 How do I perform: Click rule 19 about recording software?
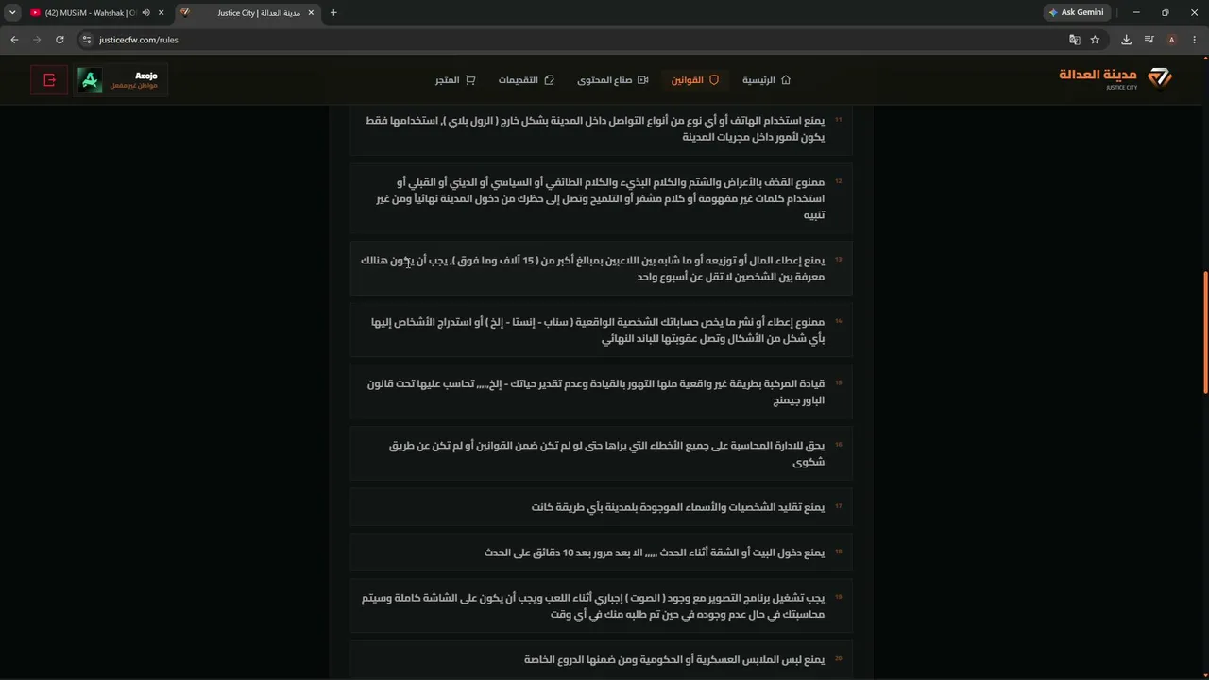[x=601, y=606]
